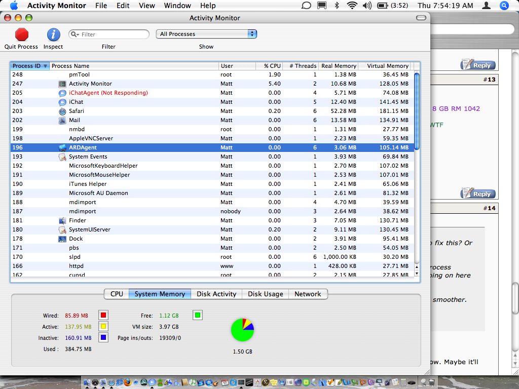The height and width of the screenshot is (389, 519).
Task: Click the green Free memory color swatch
Action: pyautogui.click(x=198, y=315)
